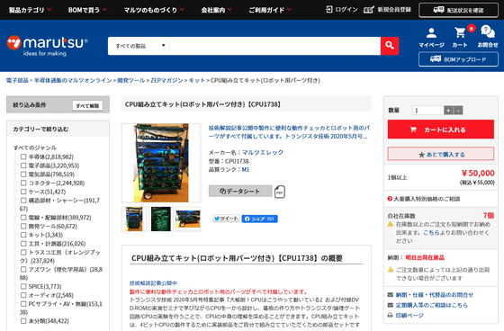The width and height of the screenshot is (504, 331).
Task: Click the Facebook share button
Action: tap(260, 219)
